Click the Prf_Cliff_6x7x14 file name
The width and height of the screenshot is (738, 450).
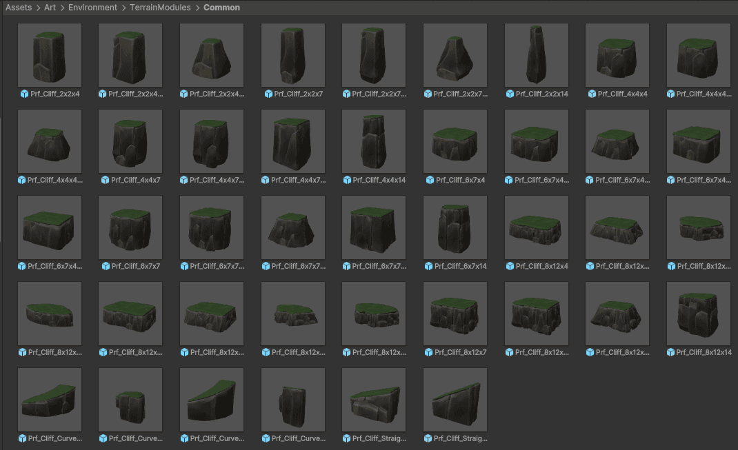[x=460, y=266]
